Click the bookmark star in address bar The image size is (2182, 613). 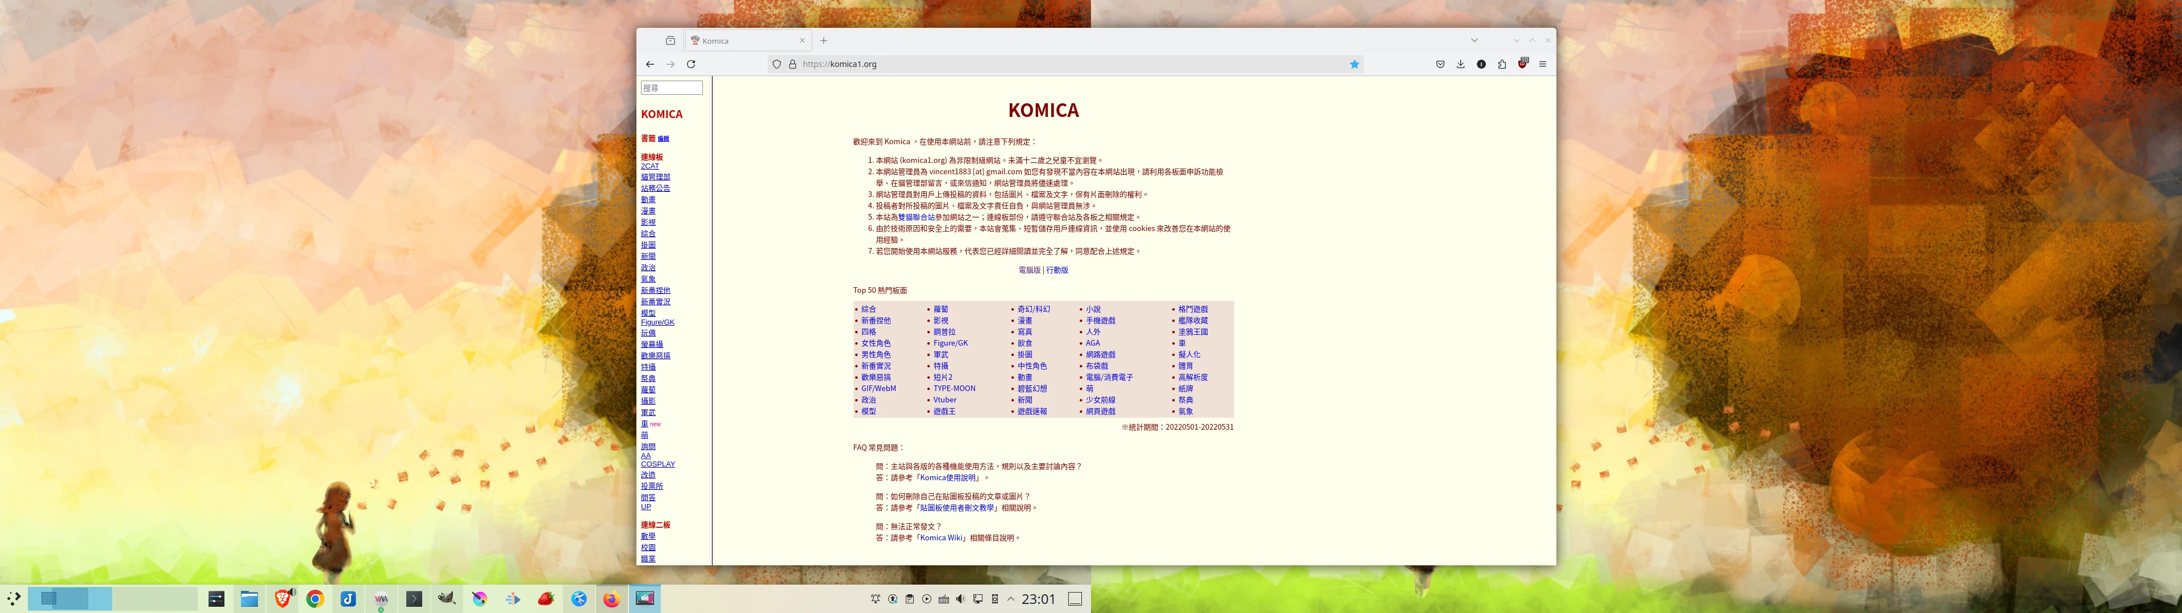(1355, 64)
